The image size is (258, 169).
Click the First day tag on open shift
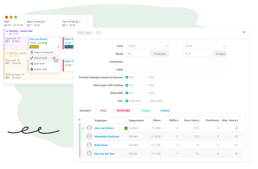69,47
